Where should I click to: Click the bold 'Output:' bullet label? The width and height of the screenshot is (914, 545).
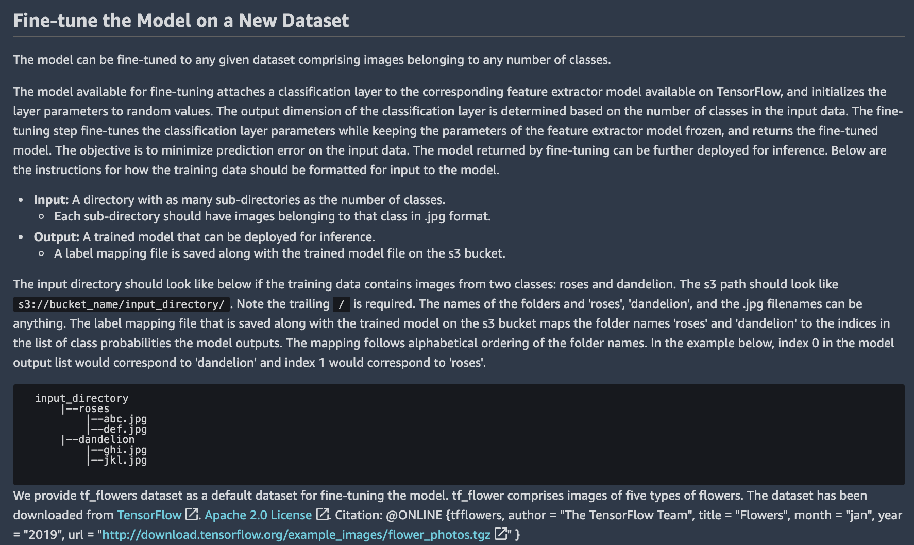point(56,237)
